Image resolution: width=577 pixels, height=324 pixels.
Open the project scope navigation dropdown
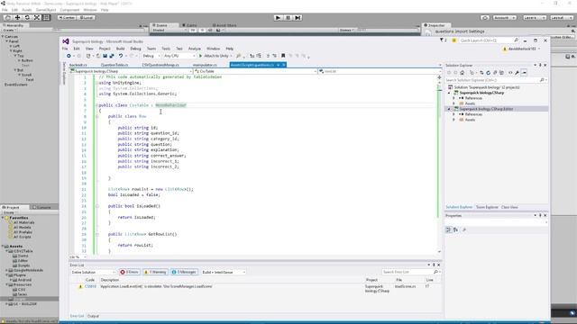(x=131, y=71)
